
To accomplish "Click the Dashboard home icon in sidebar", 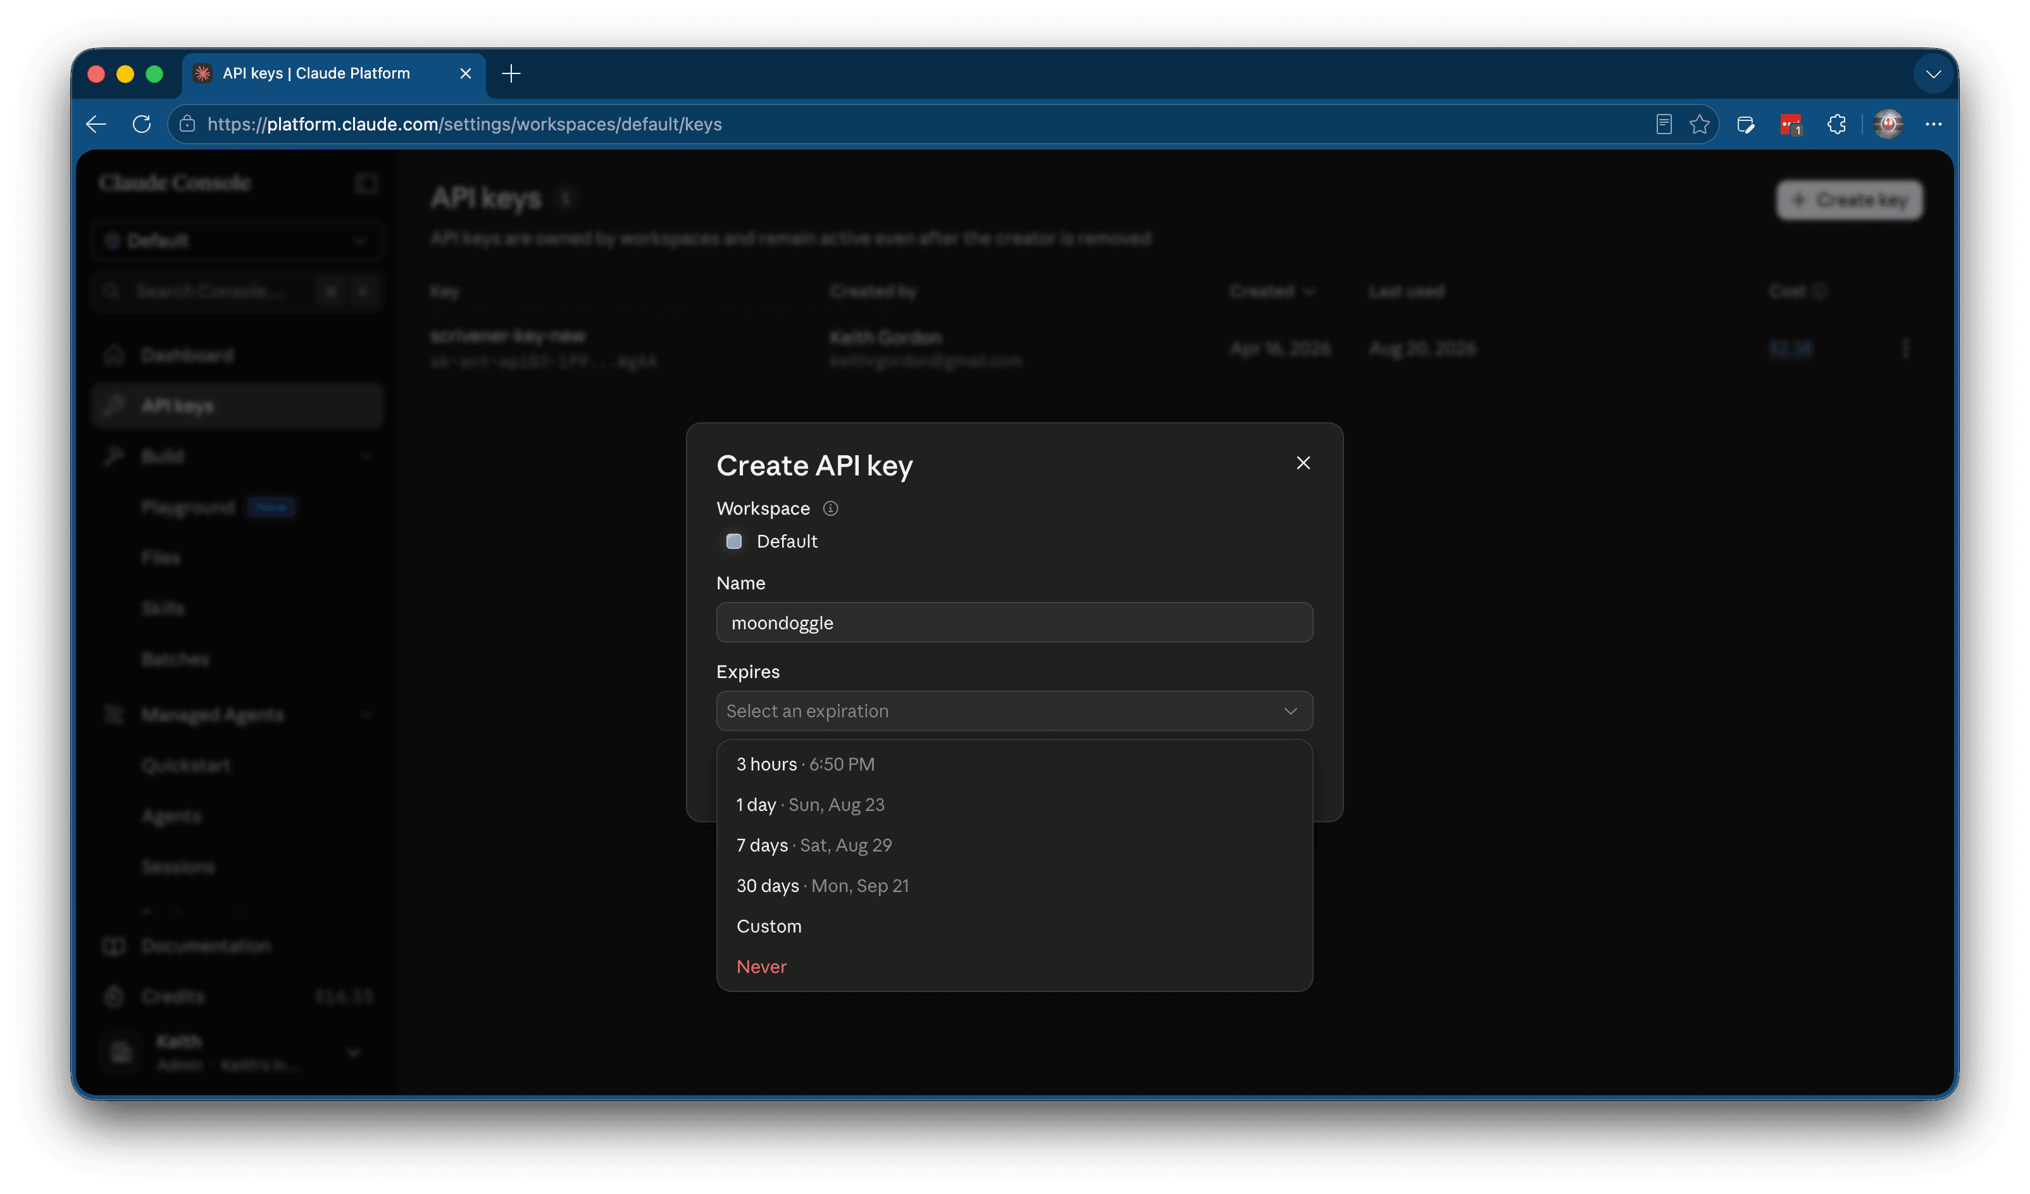I will coord(115,355).
